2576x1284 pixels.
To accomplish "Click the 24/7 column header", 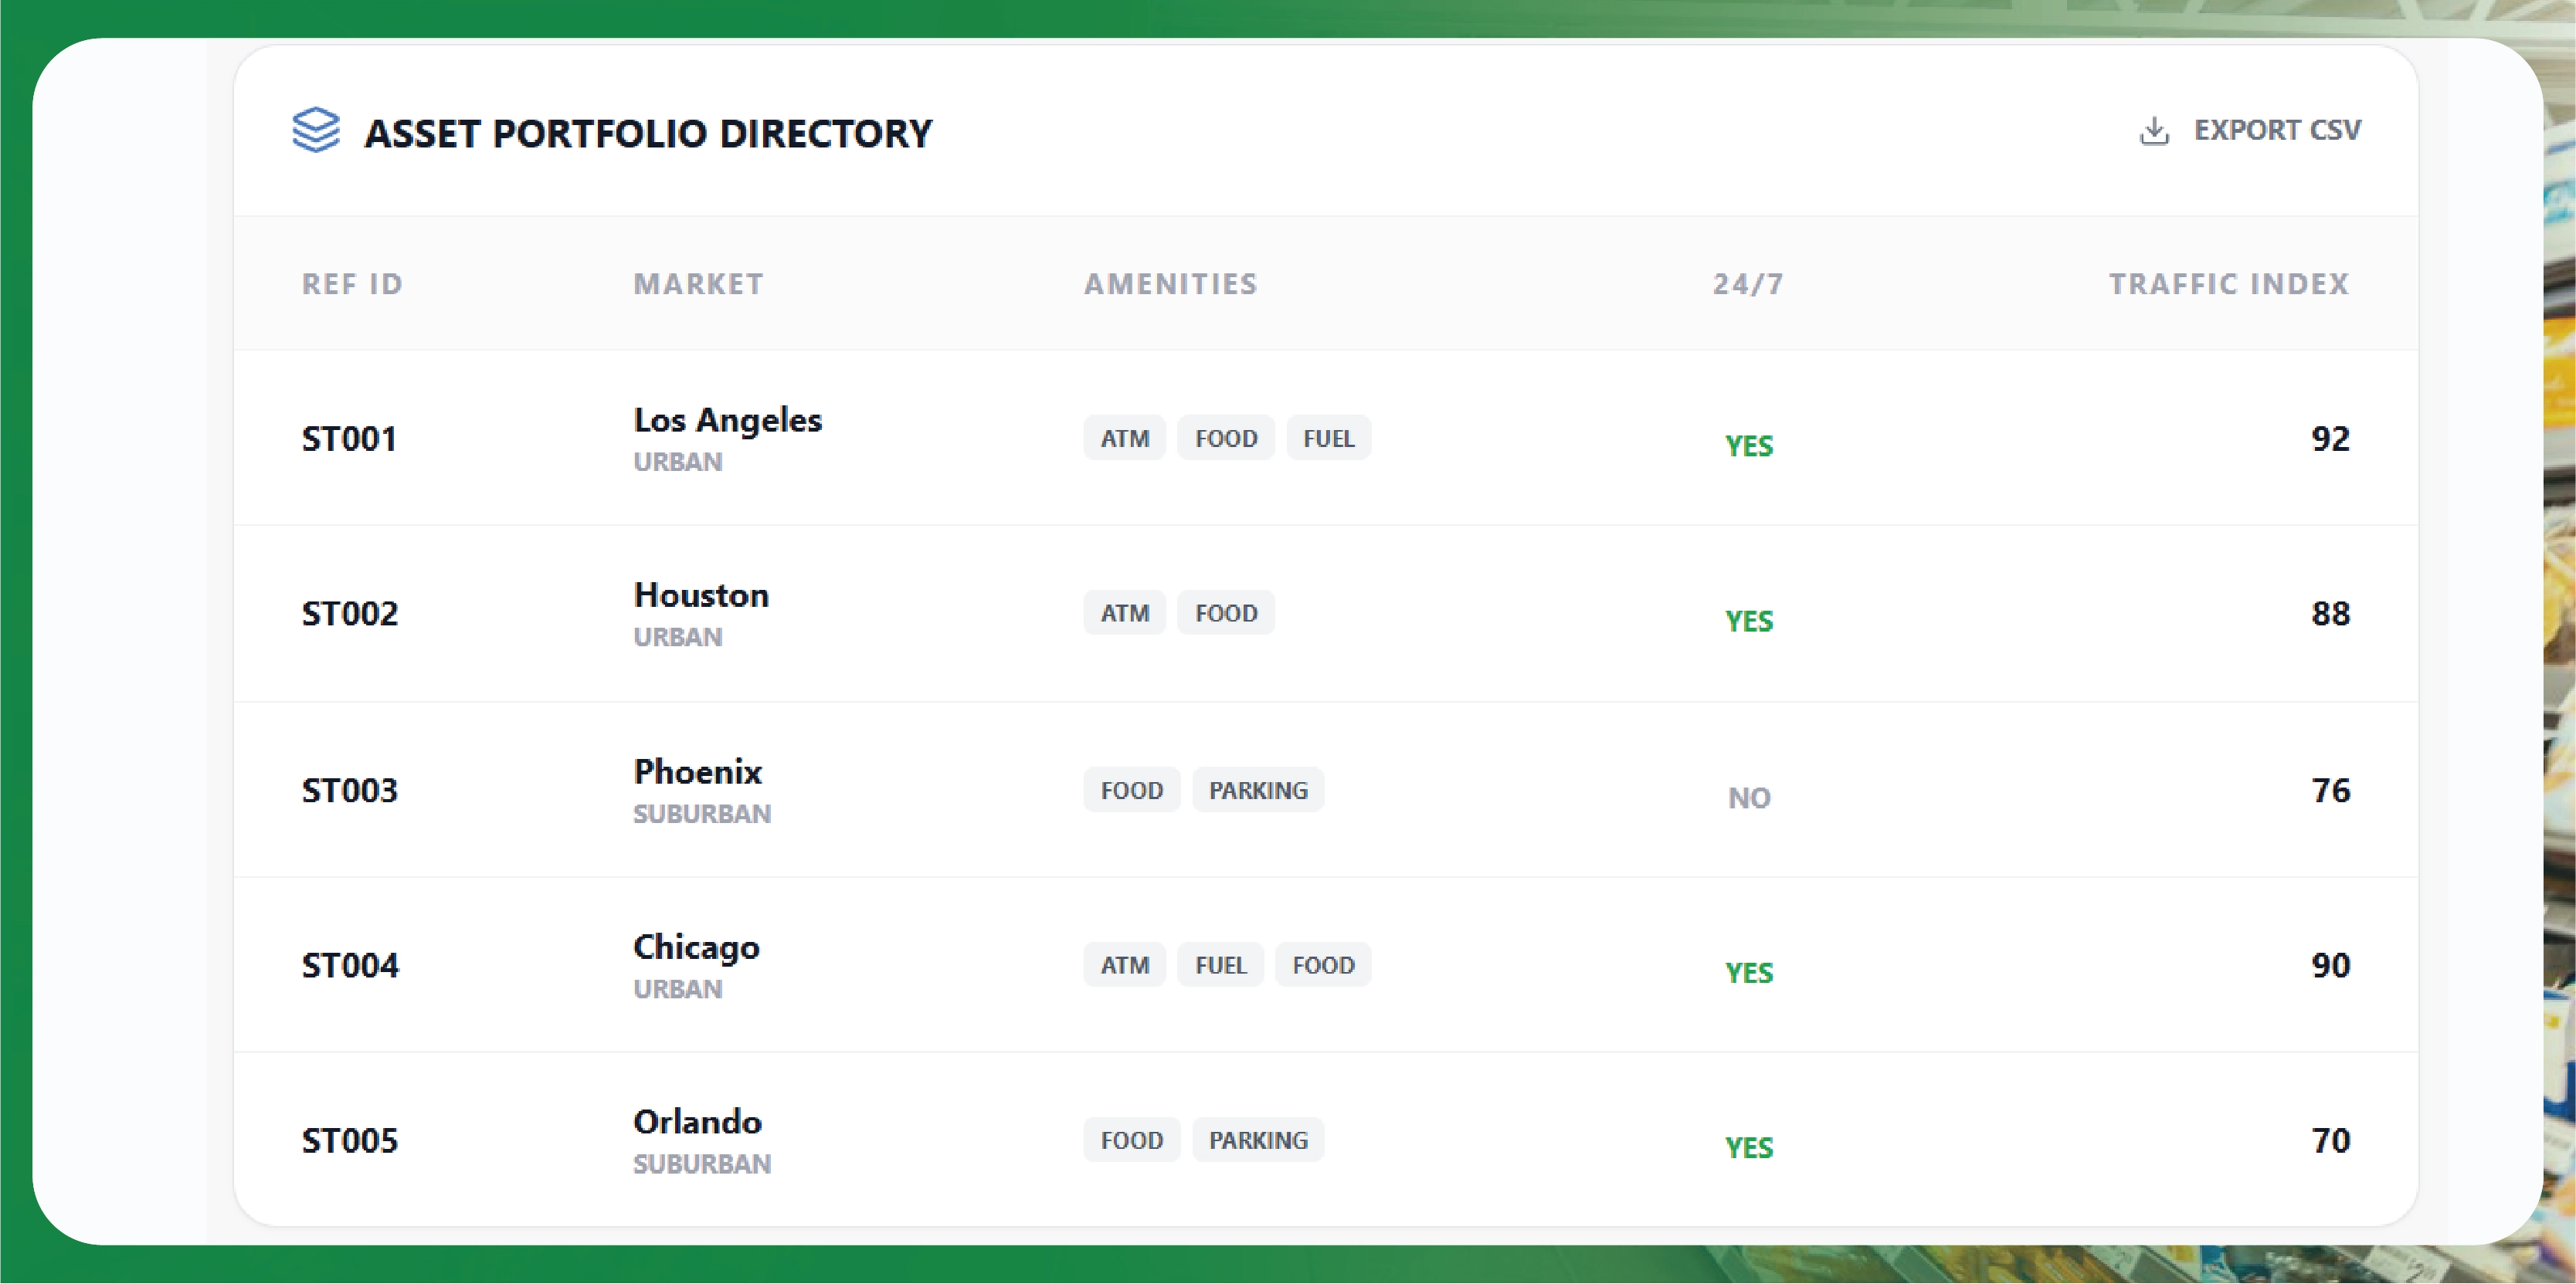I will click(x=1747, y=284).
